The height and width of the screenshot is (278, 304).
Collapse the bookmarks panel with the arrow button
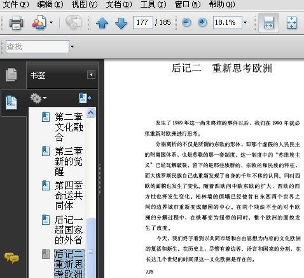pos(91,75)
